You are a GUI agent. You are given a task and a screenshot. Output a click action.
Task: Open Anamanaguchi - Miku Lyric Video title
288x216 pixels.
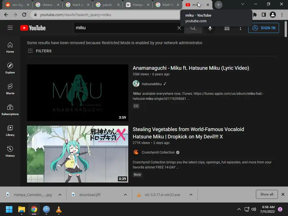(x=191, y=68)
